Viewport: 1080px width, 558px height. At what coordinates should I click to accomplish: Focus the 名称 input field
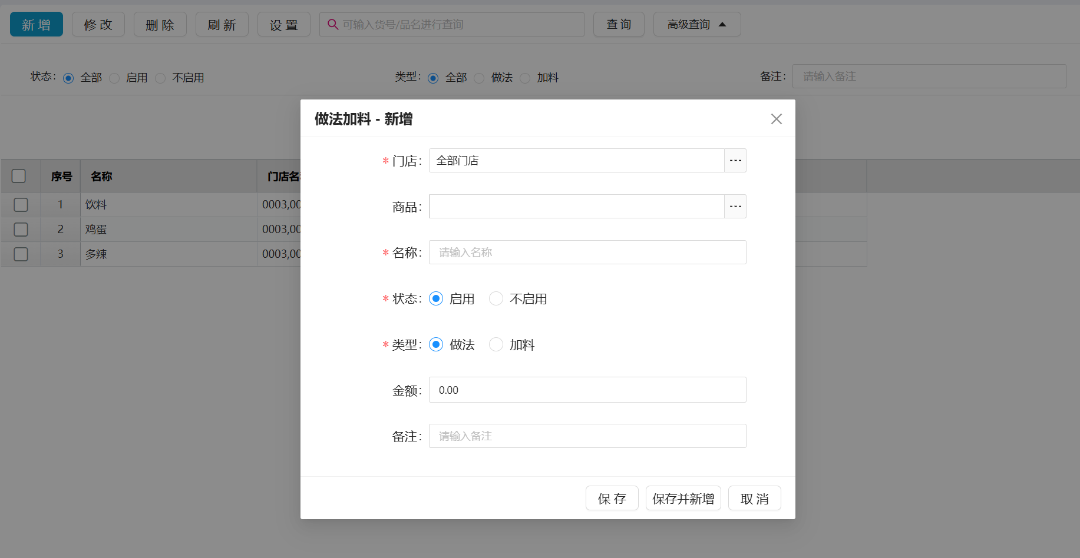[x=587, y=253]
